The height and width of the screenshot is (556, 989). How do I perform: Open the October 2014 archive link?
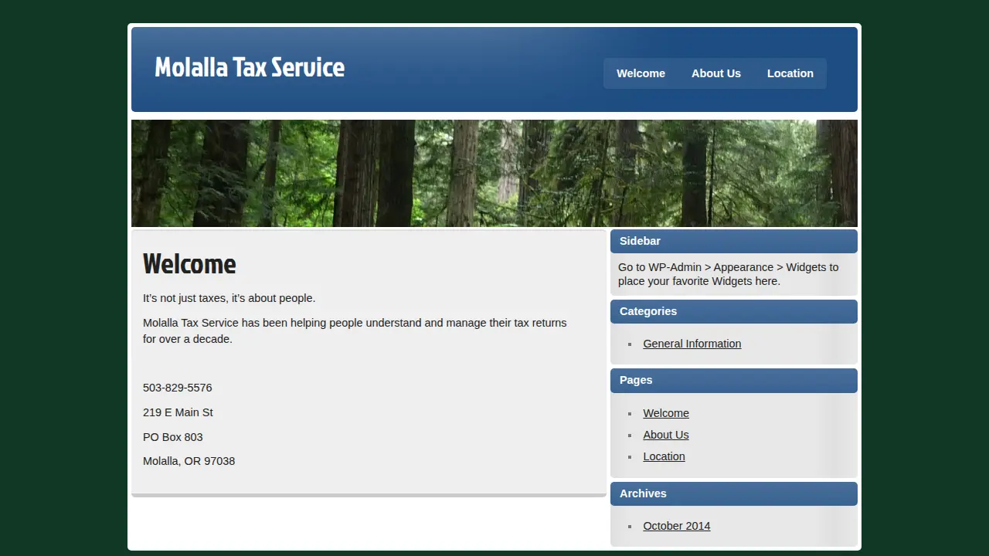point(677,526)
